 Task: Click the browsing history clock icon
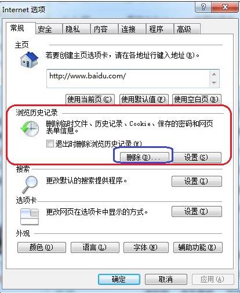(x=30, y=129)
